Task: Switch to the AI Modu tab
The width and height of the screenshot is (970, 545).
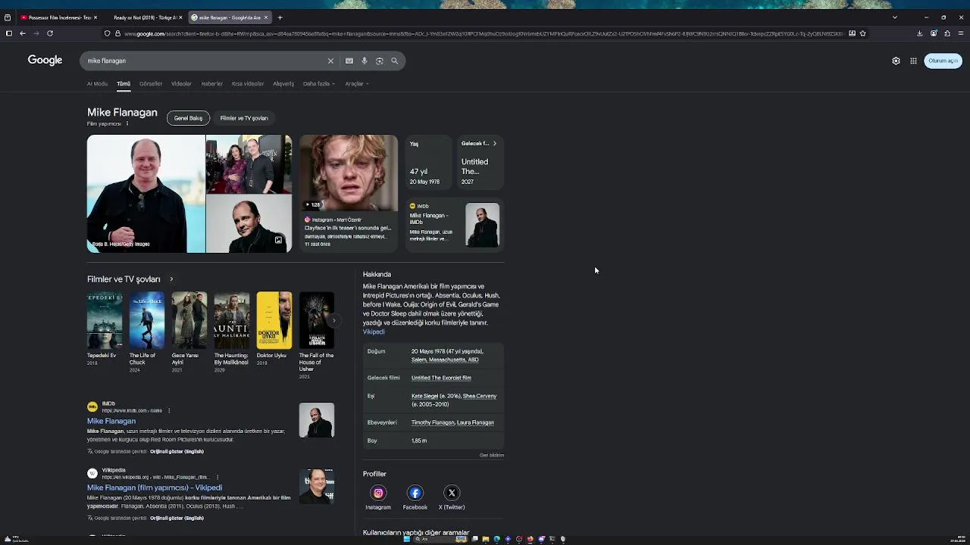Action: 97,84
